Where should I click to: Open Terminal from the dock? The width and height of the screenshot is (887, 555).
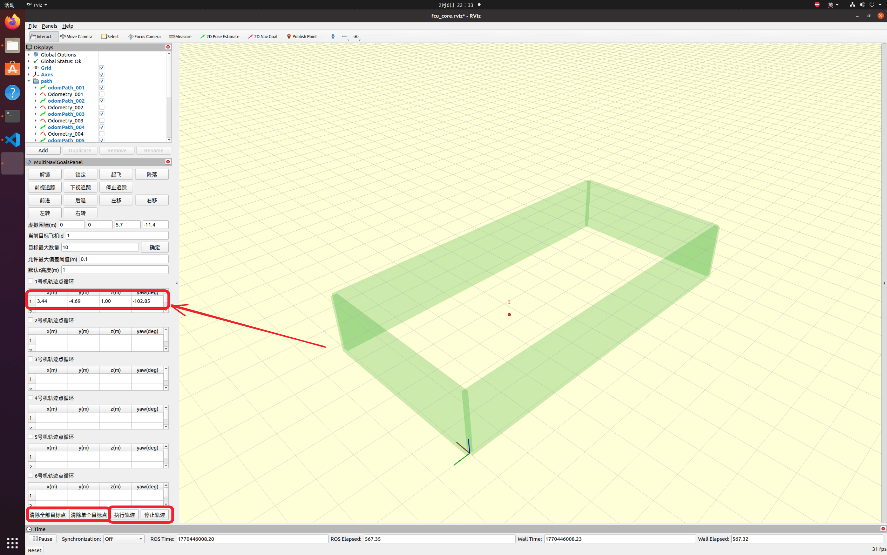pos(13,116)
